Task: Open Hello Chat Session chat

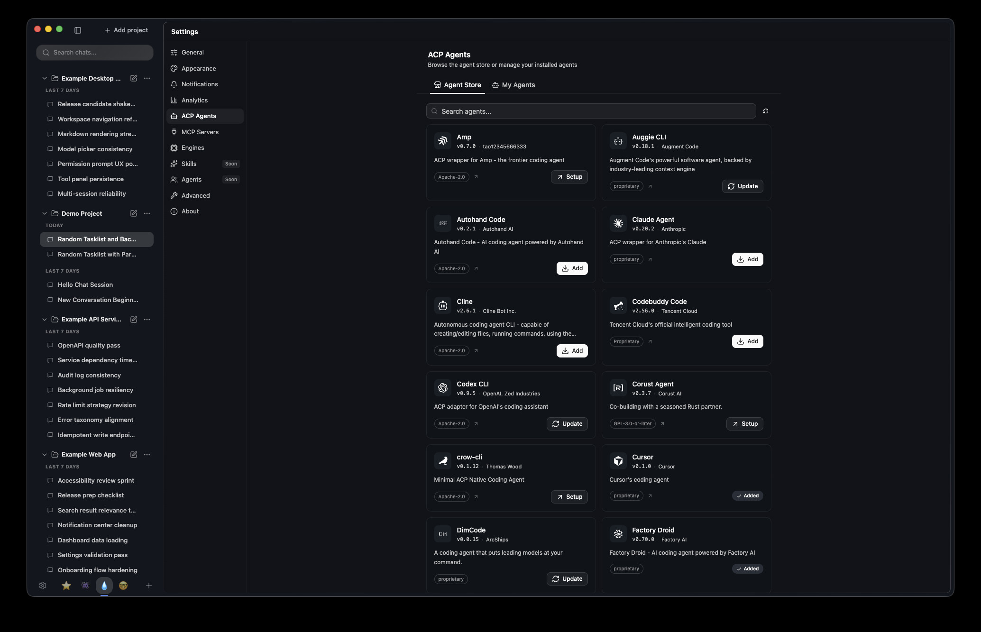Action: pyautogui.click(x=97, y=285)
